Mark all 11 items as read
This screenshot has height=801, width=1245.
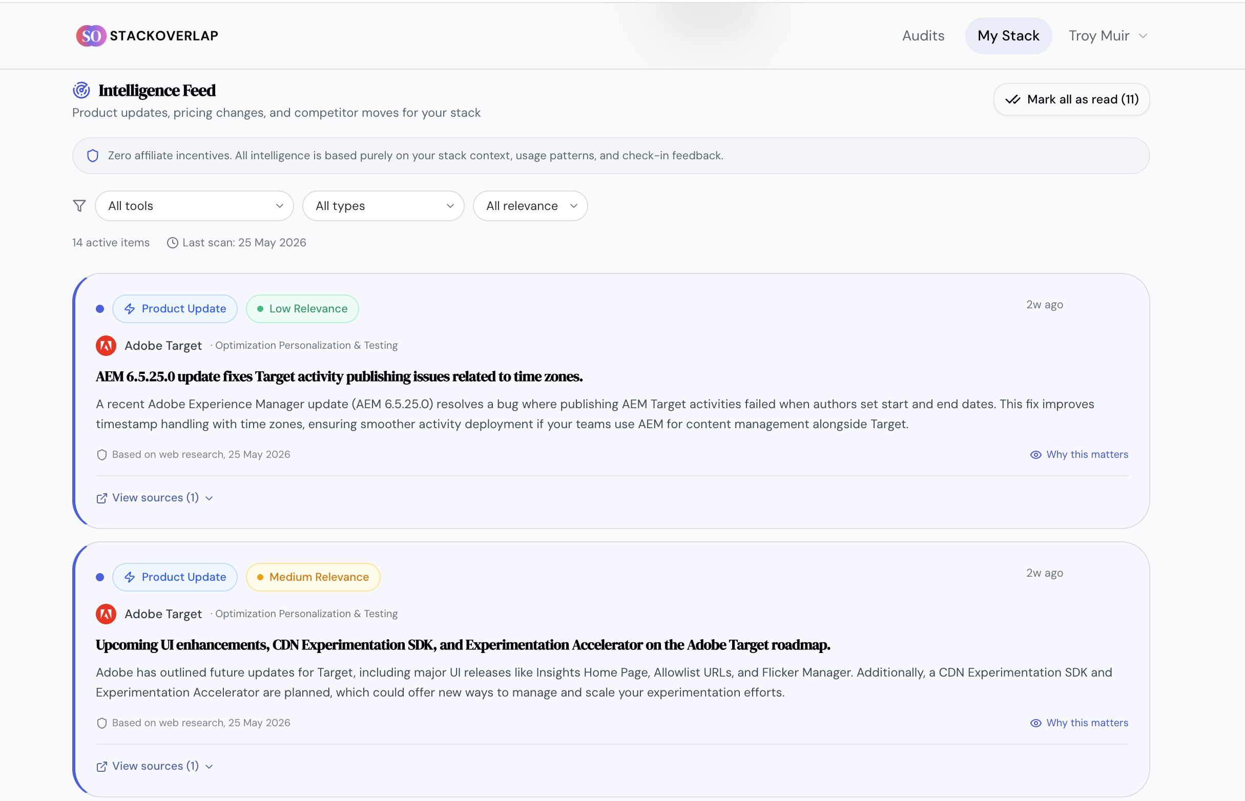tap(1071, 99)
